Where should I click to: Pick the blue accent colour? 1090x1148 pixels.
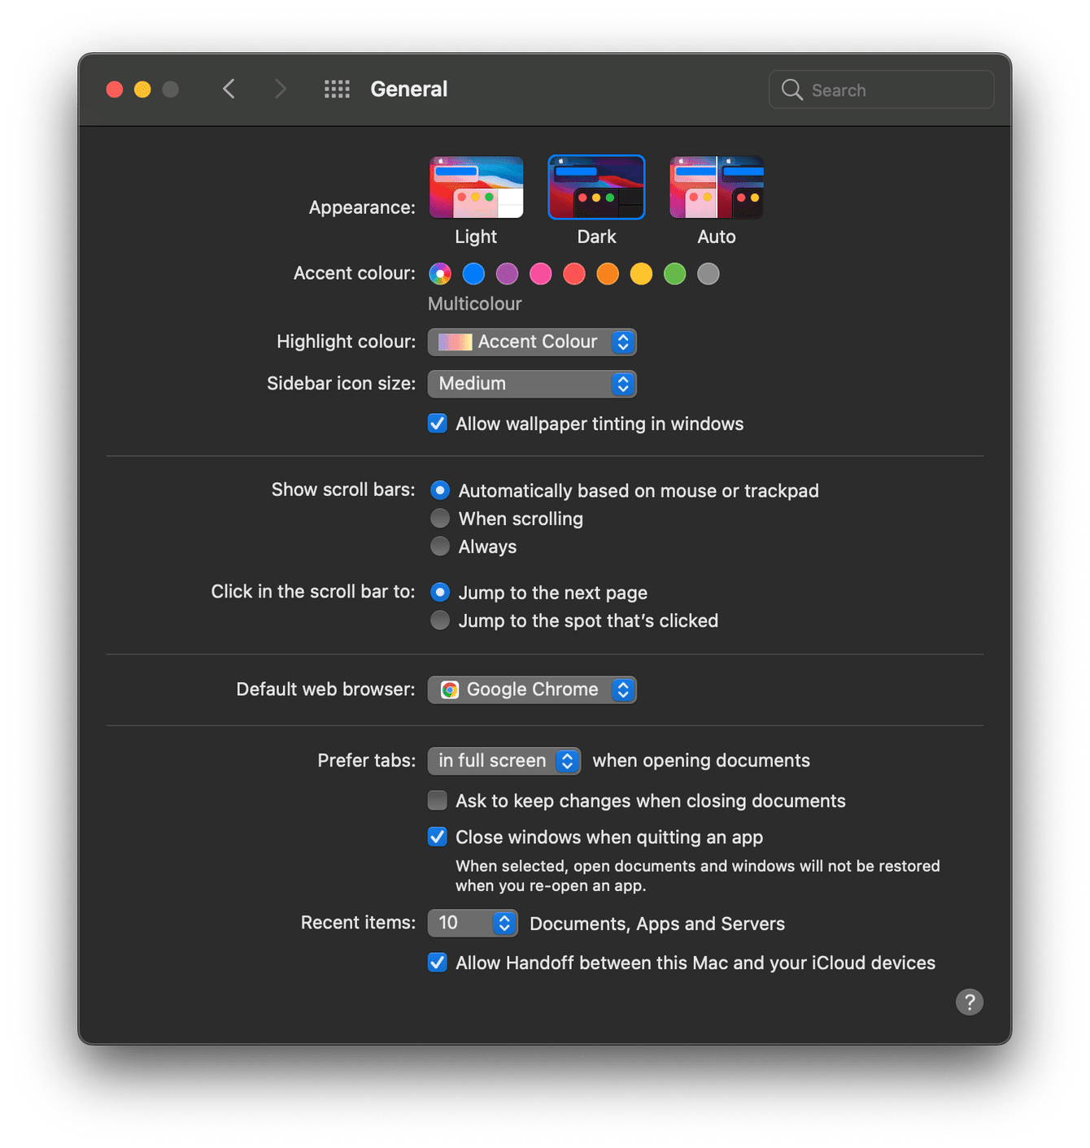(473, 274)
